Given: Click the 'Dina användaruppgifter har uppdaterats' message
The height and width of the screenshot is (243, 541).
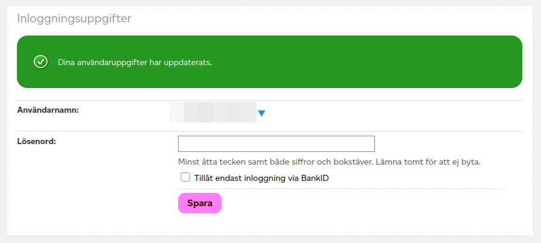Looking at the screenshot, I should 135,63.
